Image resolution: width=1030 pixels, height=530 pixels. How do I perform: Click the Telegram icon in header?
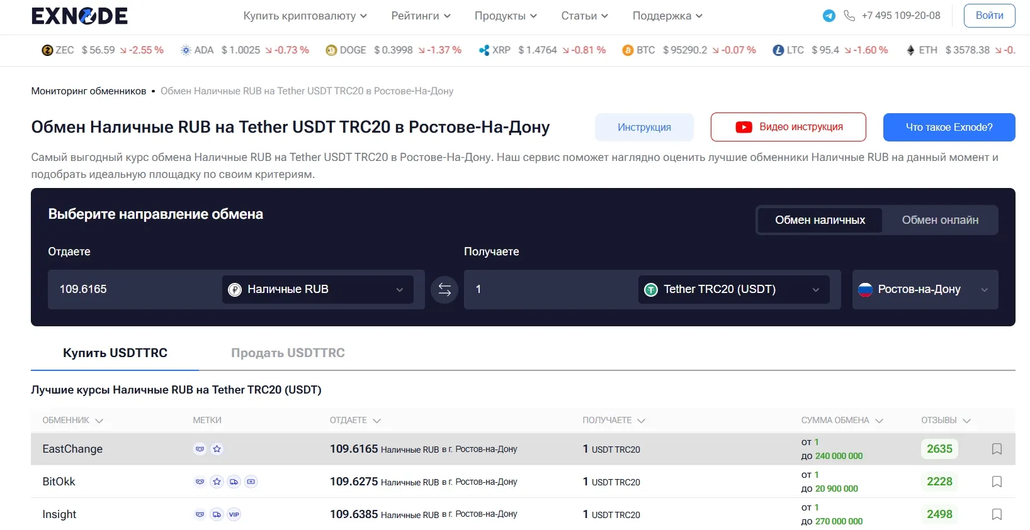pos(829,16)
